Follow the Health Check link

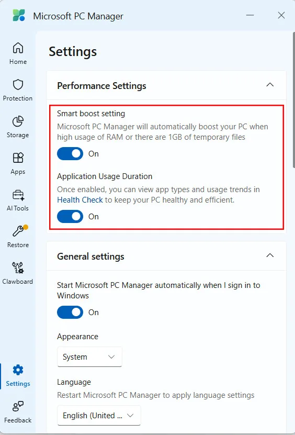(x=80, y=200)
